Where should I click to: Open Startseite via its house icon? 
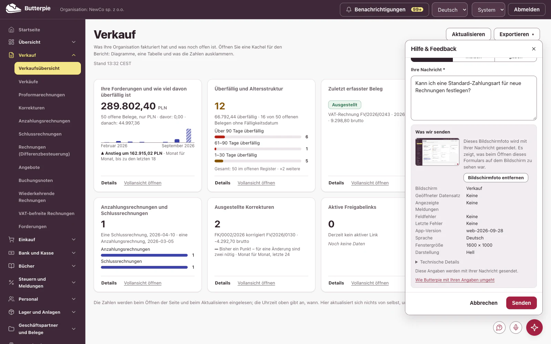11,30
